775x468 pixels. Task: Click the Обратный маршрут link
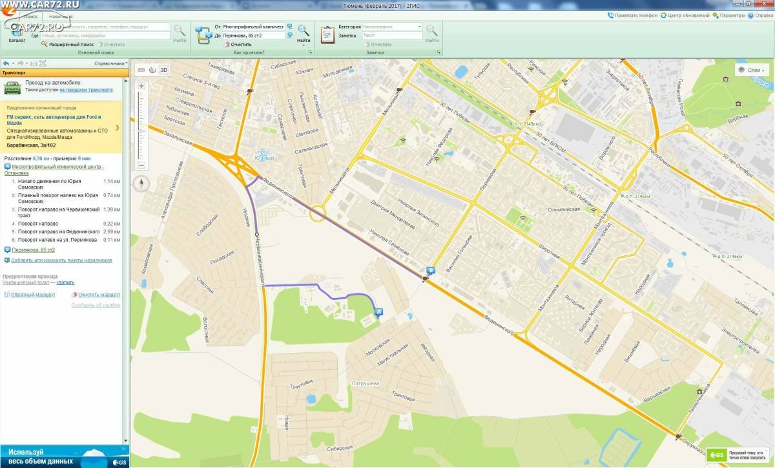(x=32, y=295)
